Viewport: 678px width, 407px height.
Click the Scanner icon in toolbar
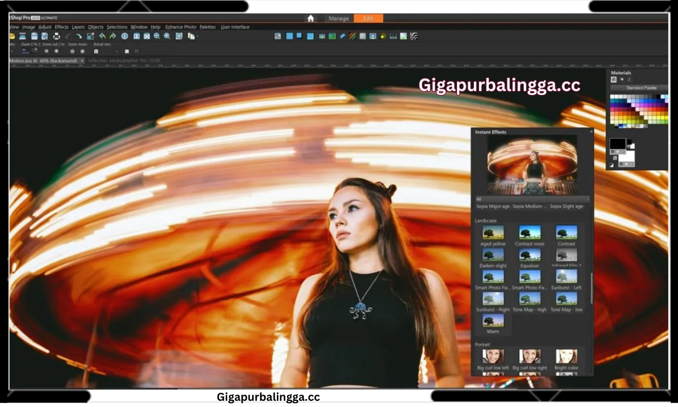23,36
